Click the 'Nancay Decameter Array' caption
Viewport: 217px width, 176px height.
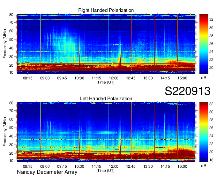tap(47, 172)
